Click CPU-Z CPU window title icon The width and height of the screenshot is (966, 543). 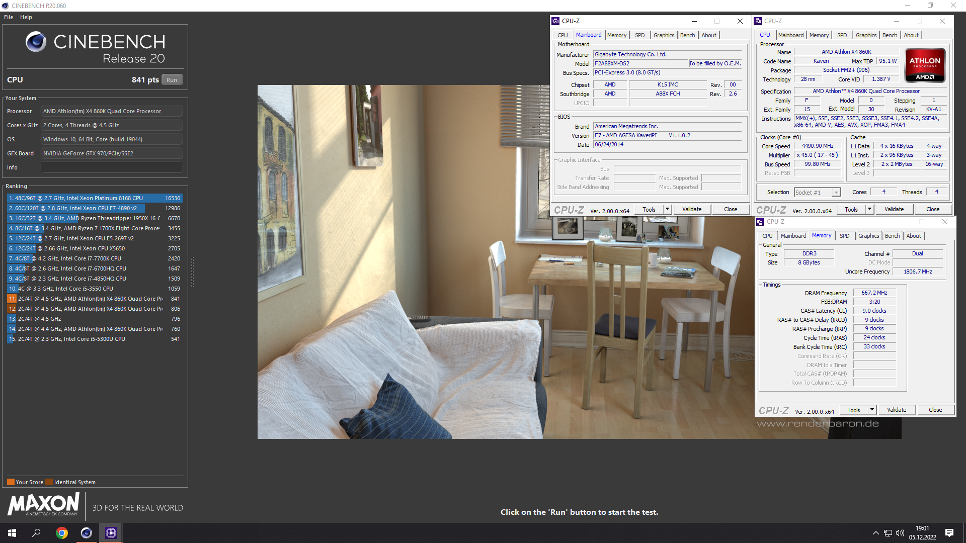tap(758, 21)
